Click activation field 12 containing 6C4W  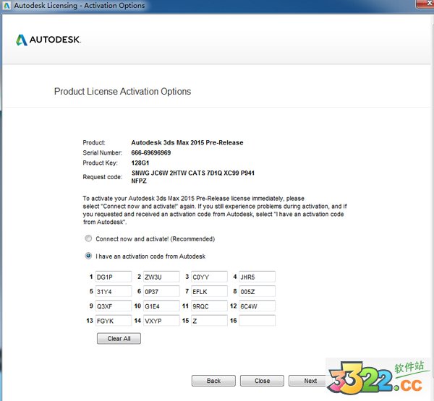257,306
